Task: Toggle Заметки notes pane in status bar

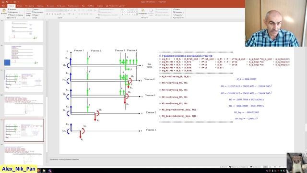Action: [224, 167]
